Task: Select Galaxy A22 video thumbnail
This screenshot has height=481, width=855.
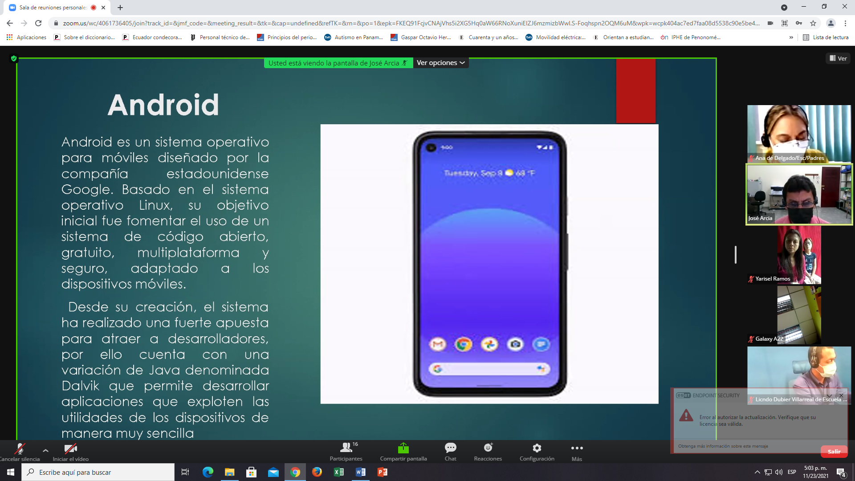Action: (799, 315)
